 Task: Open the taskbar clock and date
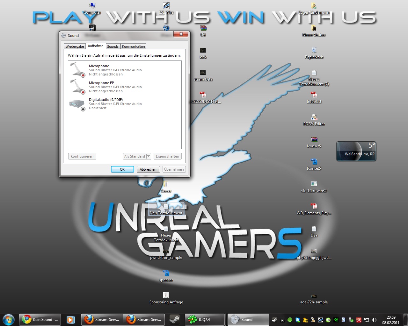tap(391, 320)
